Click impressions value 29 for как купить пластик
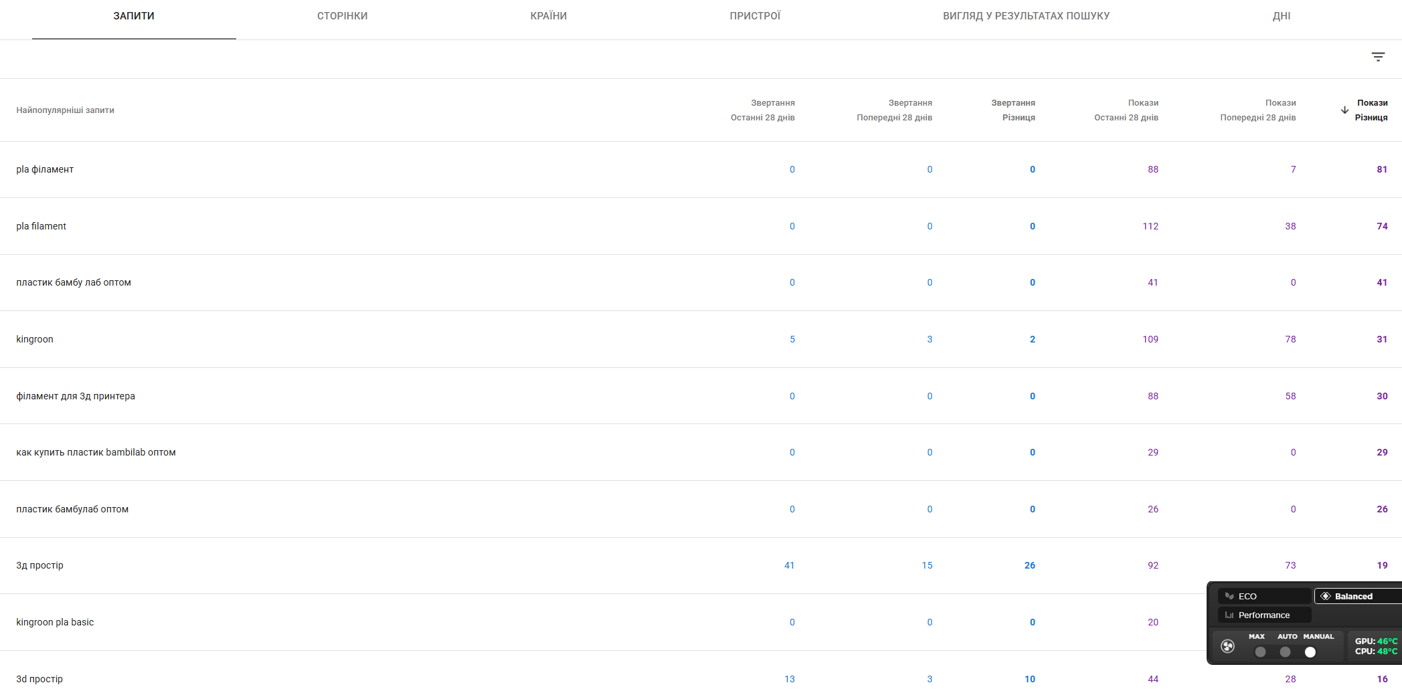The height and width of the screenshot is (695, 1402). coord(1153,452)
